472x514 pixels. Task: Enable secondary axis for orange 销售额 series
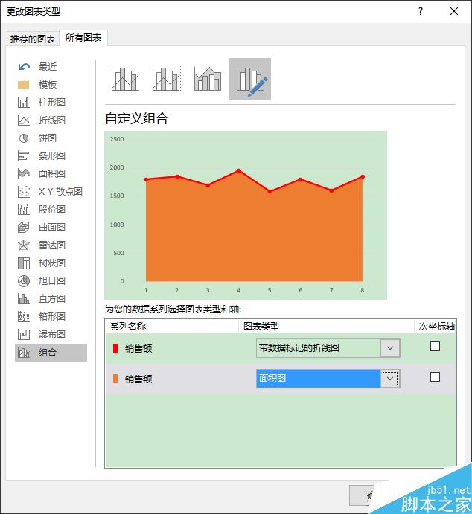click(x=435, y=376)
